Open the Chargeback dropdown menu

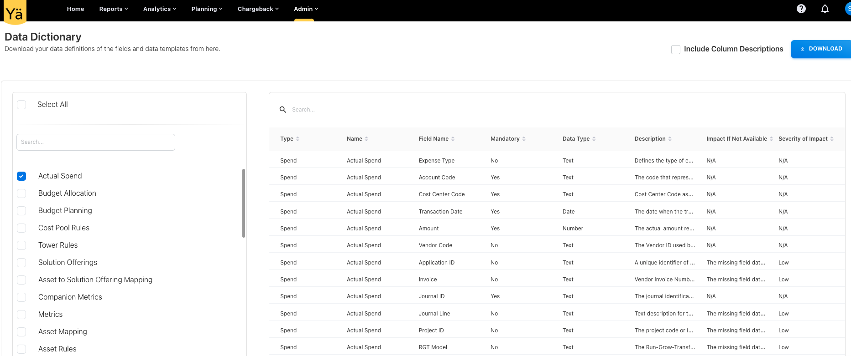click(258, 9)
